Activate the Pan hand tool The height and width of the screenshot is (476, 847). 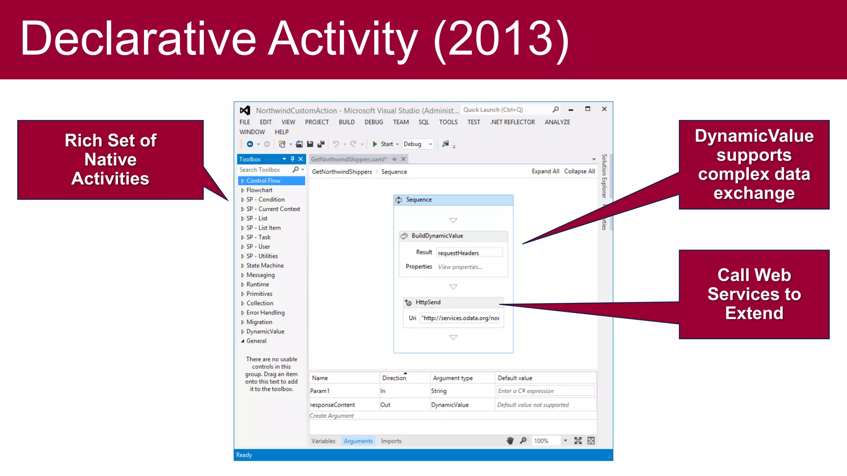[510, 441]
